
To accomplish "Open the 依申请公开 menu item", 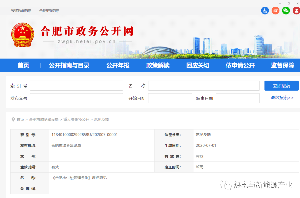I will coord(240,65).
